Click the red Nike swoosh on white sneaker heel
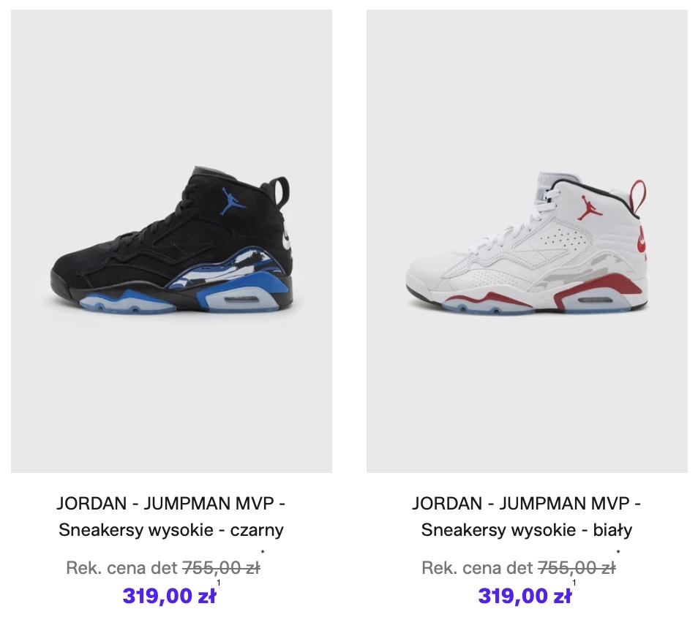 (642, 239)
